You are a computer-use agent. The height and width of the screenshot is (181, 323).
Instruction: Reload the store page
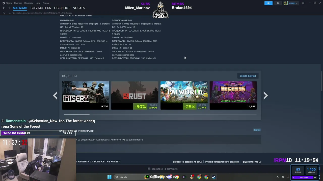click(x=4, y=13)
